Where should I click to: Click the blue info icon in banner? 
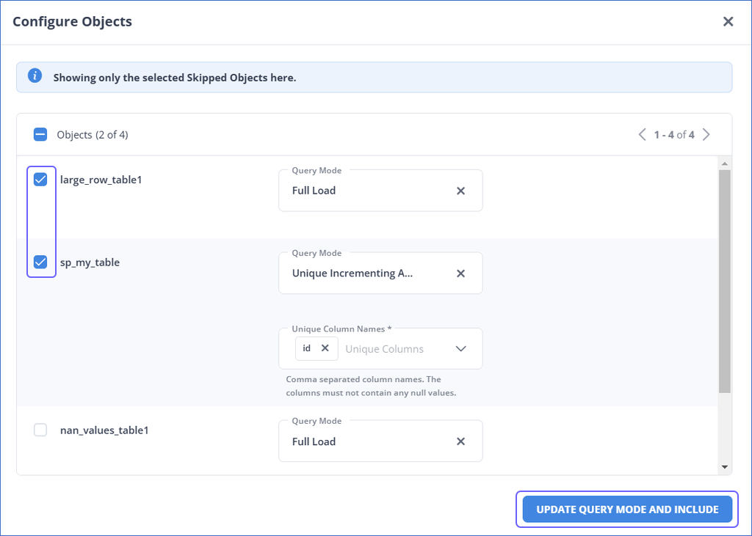(35, 76)
